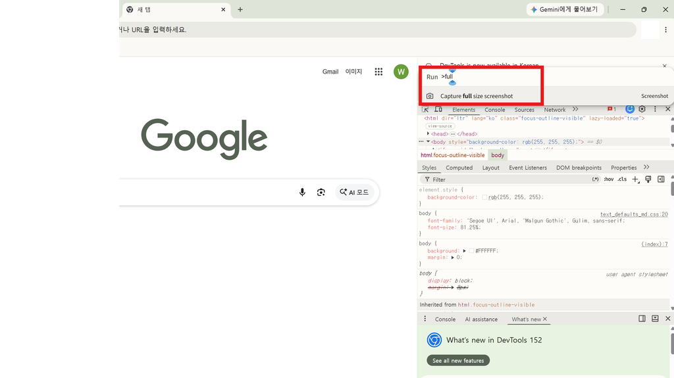Toggle rendering emulations paintbrush icon
This screenshot has height=378, width=674.
click(x=648, y=179)
